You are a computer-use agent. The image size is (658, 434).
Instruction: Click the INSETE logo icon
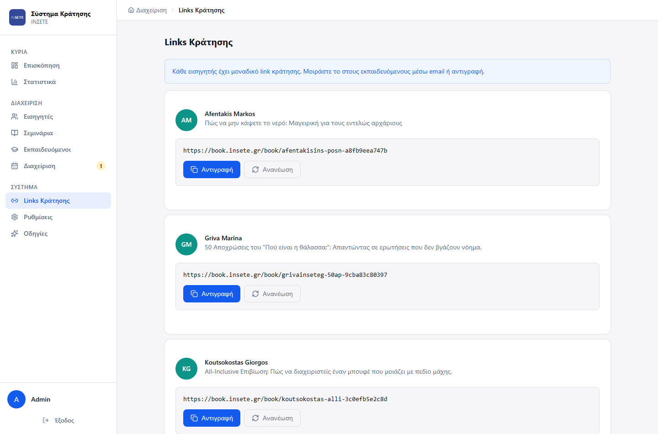pos(17,17)
